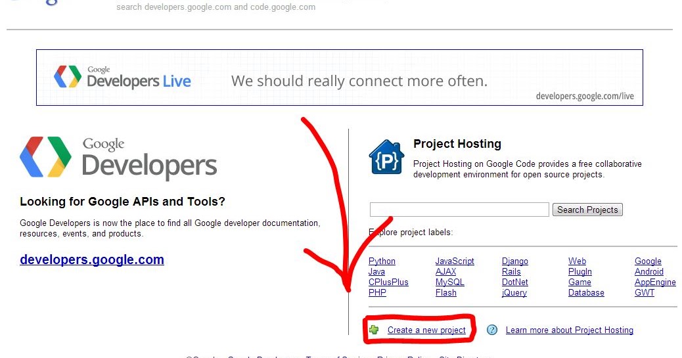Select the jQuery project label
This screenshot has width=682, height=358.
[x=514, y=292]
